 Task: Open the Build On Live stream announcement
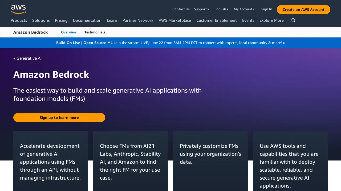coord(170,43)
